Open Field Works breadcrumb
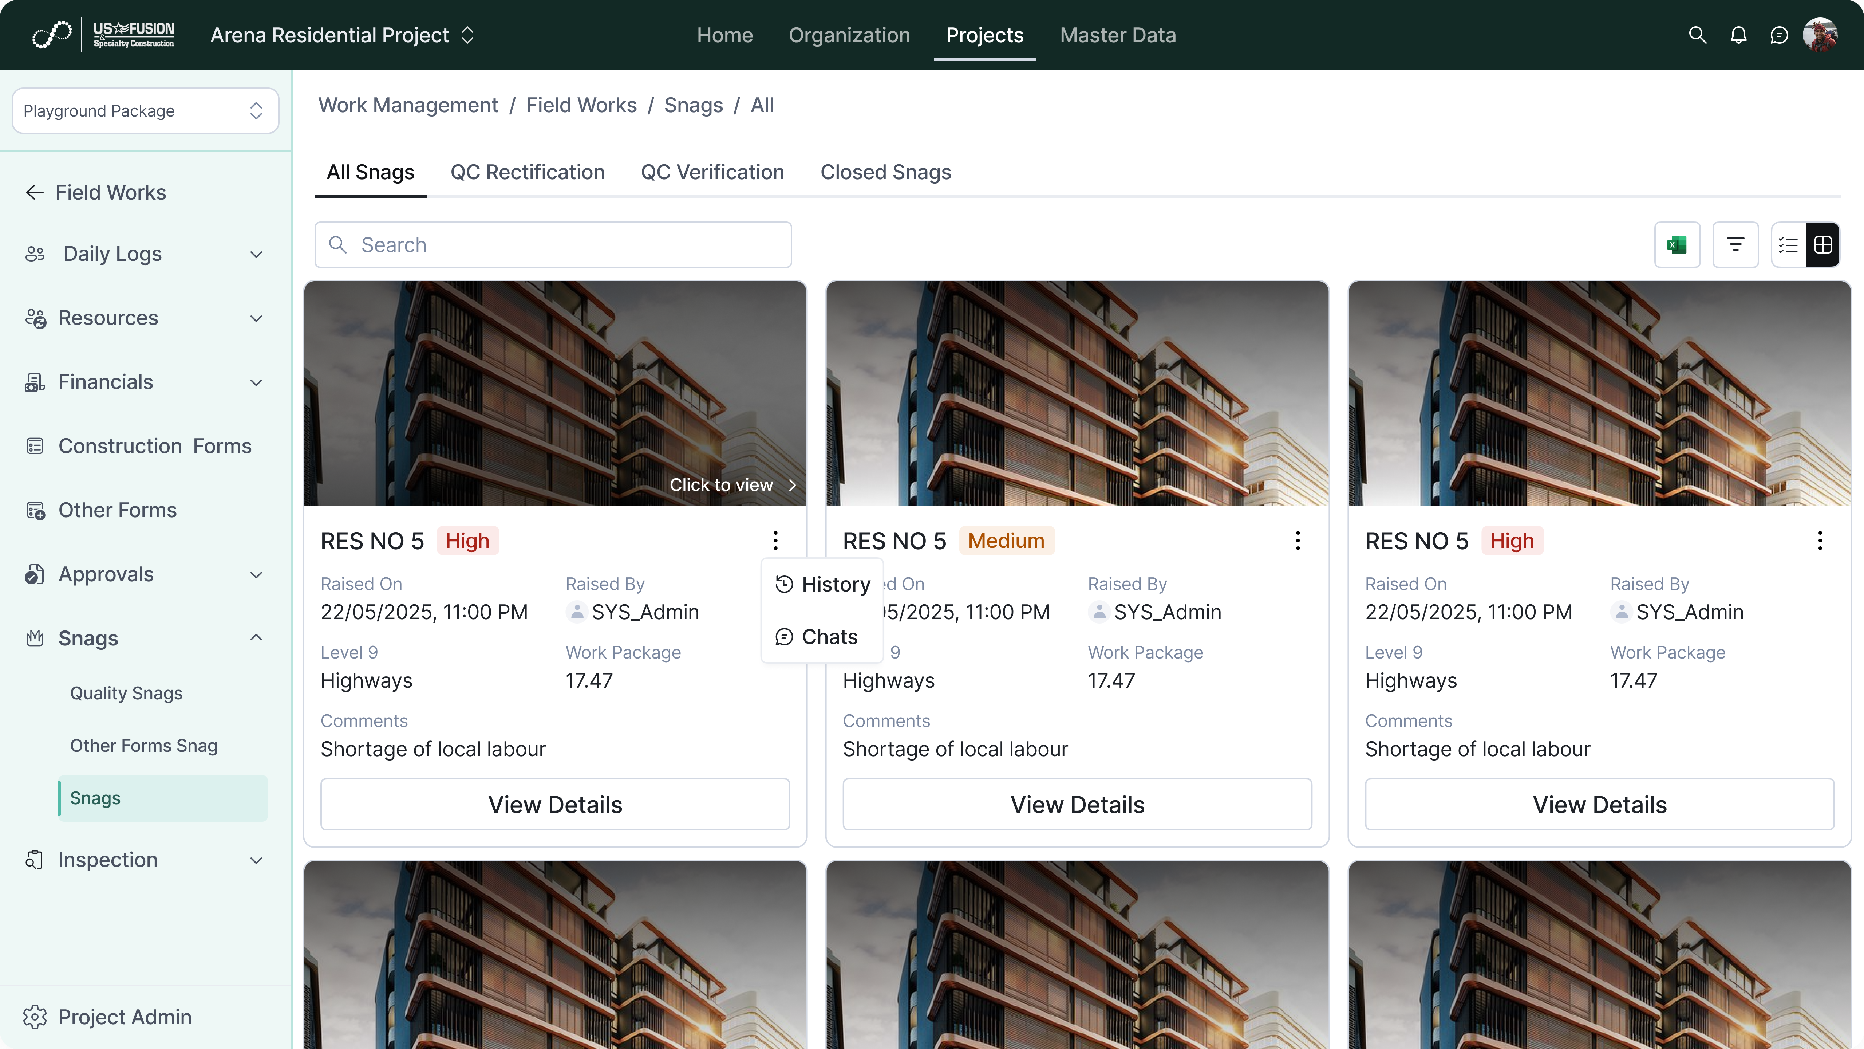The width and height of the screenshot is (1864, 1049). tap(581, 106)
